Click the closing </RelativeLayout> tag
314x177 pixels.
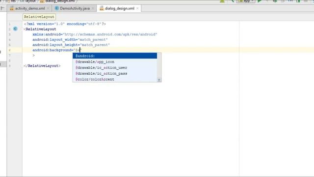[42, 66]
